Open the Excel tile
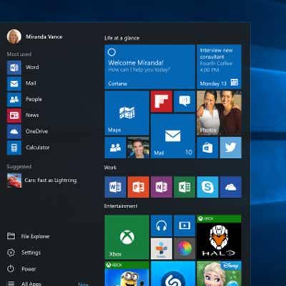286x286 pixels. 184,187
